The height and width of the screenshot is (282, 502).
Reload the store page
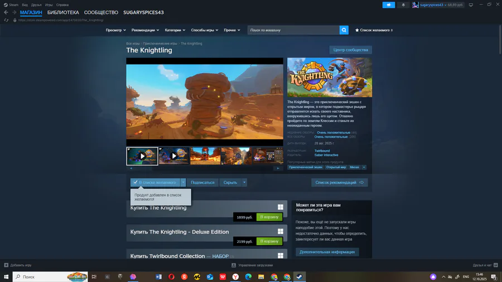coord(6,20)
